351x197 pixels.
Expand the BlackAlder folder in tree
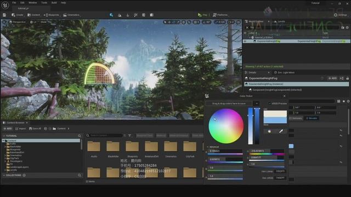coord(5,147)
